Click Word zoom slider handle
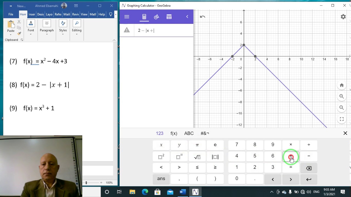The height and width of the screenshot is (197, 351). click(86, 182)
